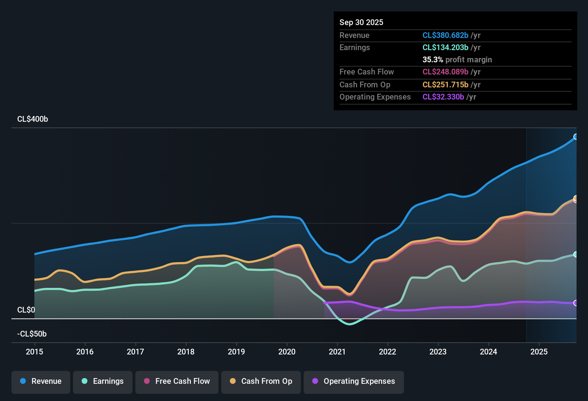Select the 2020 label on the time axis
Viewport: 588px width, 401px height.
pos(287,352)
